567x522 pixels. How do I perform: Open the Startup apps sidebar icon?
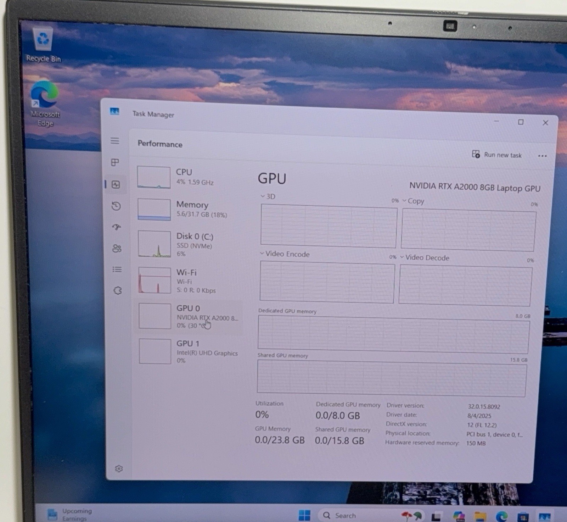(117, 227)
